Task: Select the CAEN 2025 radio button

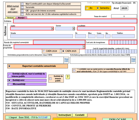Action: pos(63,51)
